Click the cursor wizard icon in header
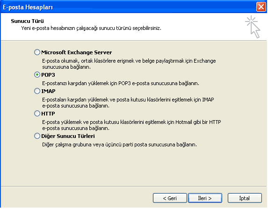The width and height of the screenshot is (268, 209). [x=253, y=27]
